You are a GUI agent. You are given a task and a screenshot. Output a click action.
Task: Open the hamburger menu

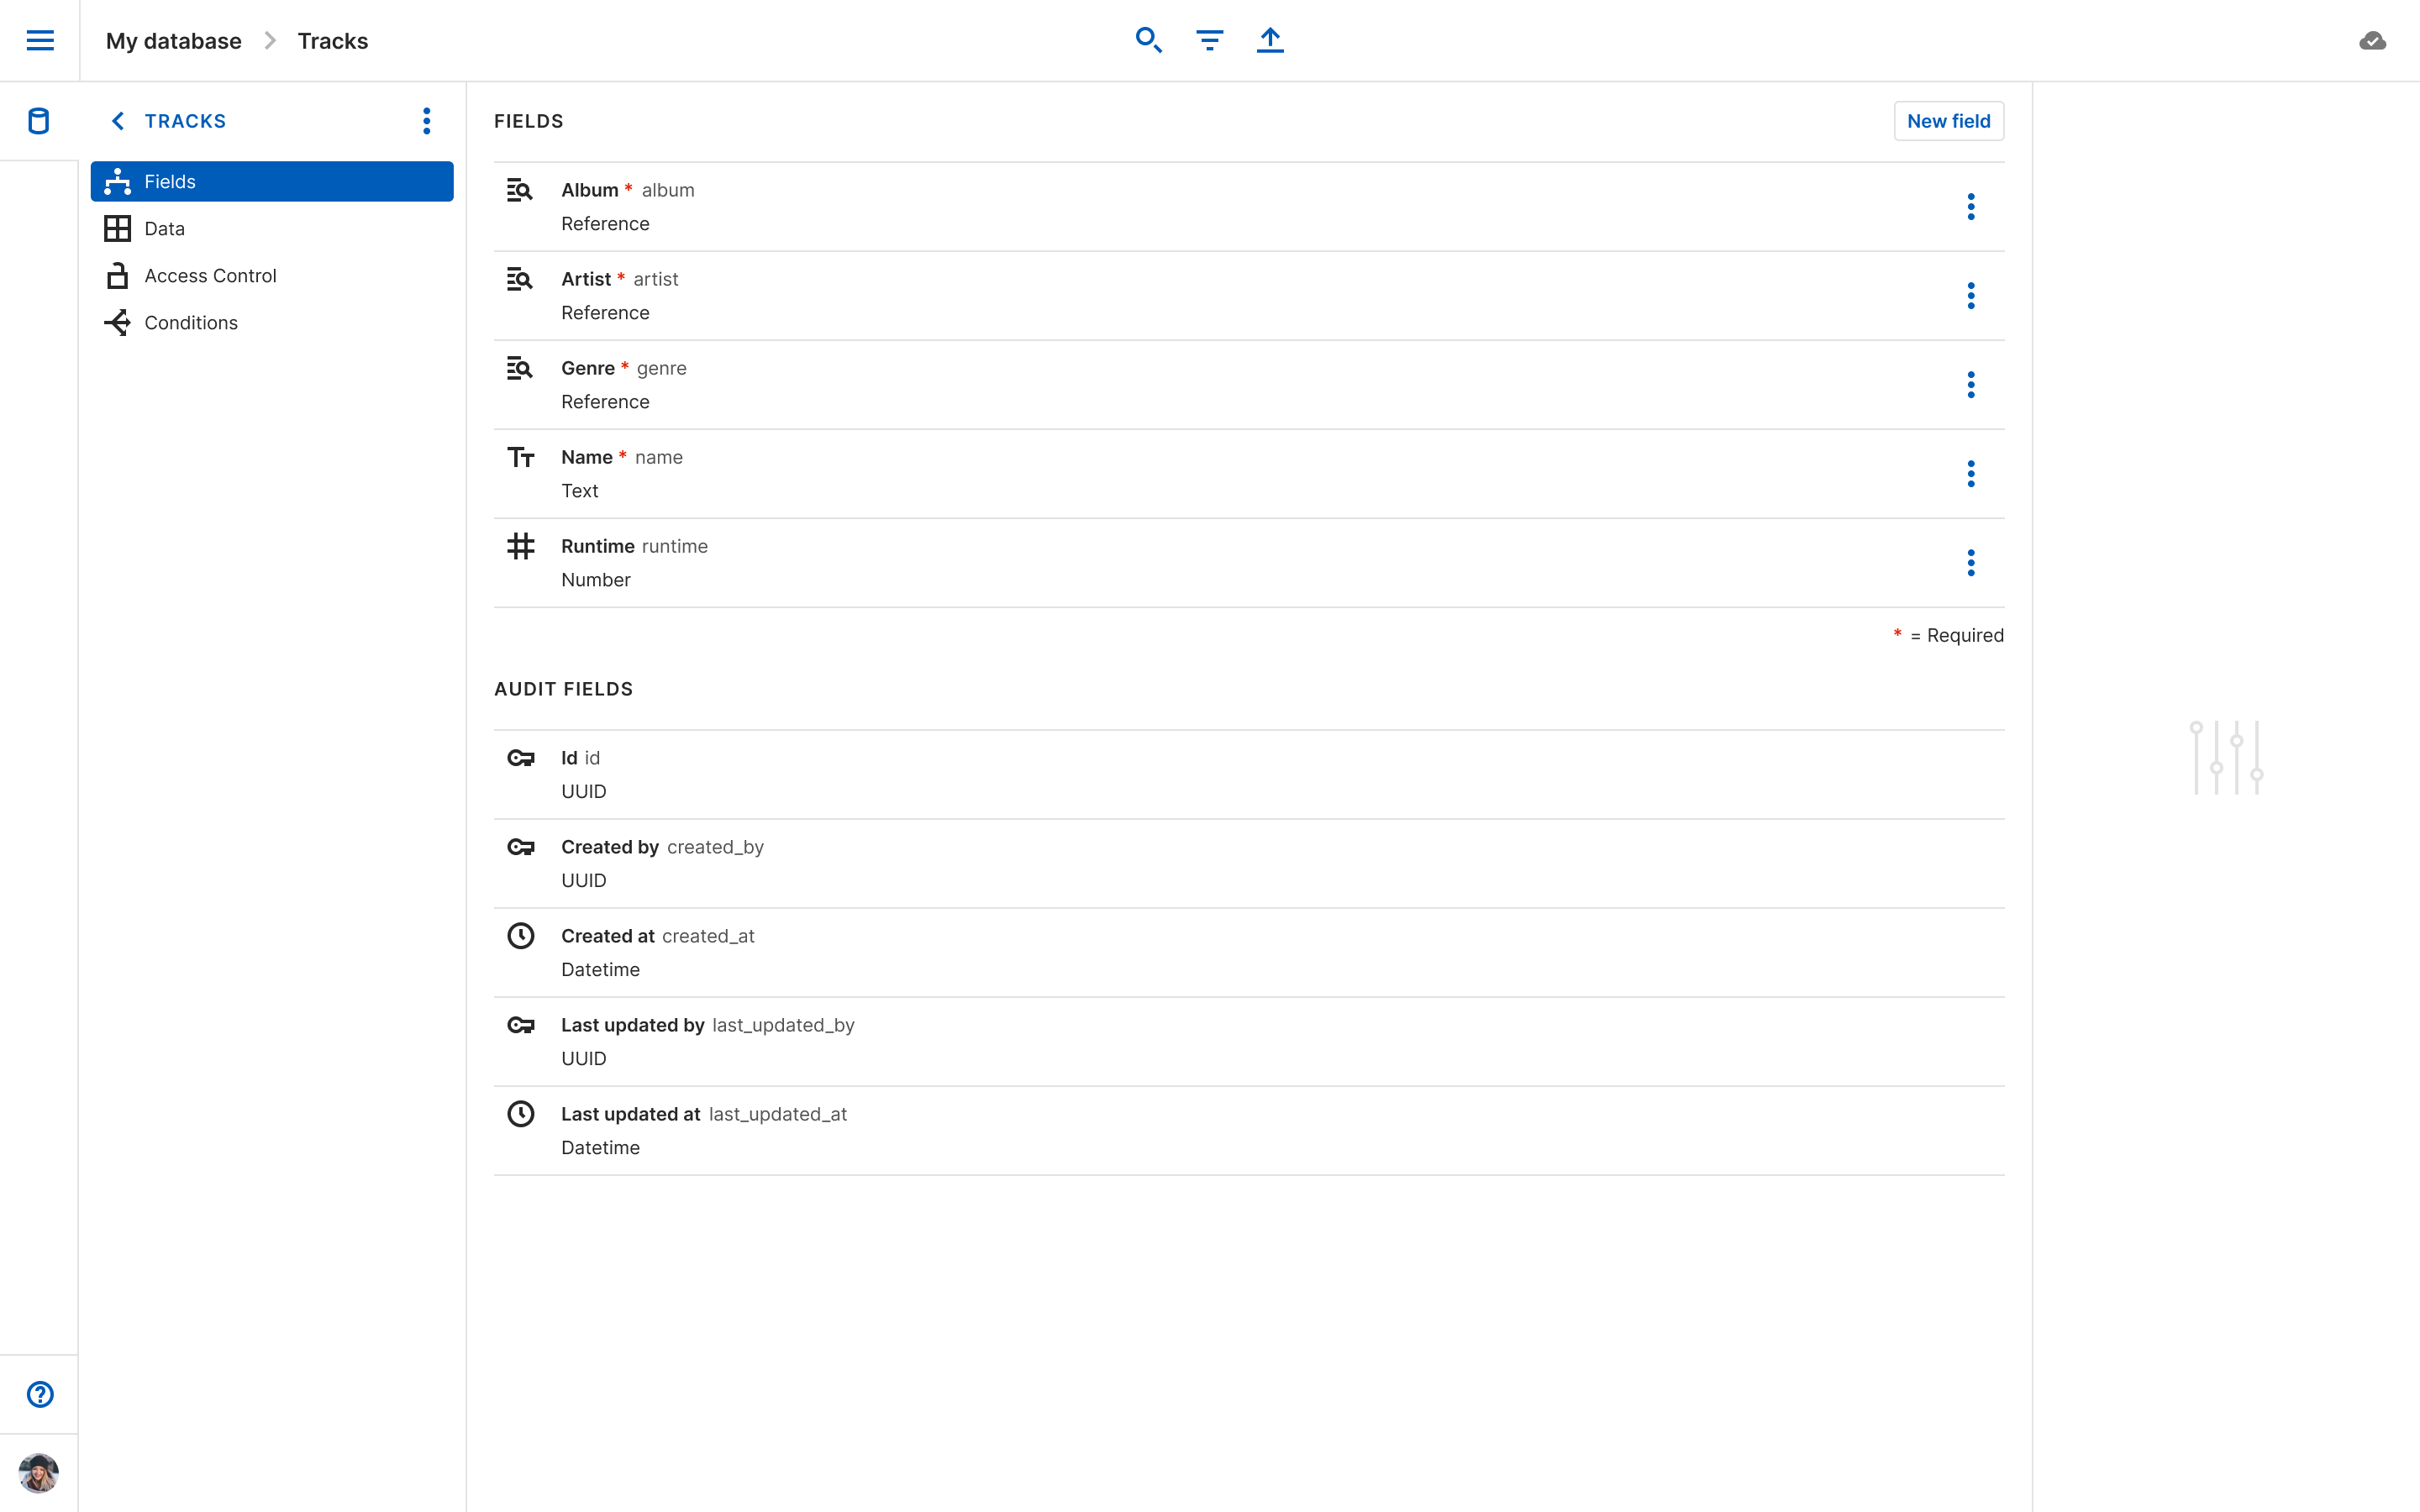pyautogui.click(x=40, y=40)
